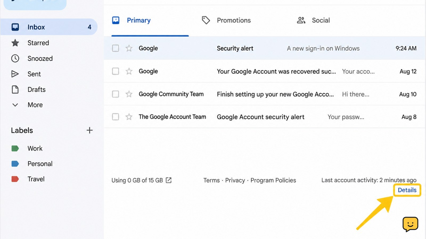Viewport: 426px width, 239px height.
Task: Open storage external link icon
Action: point(169,180)
